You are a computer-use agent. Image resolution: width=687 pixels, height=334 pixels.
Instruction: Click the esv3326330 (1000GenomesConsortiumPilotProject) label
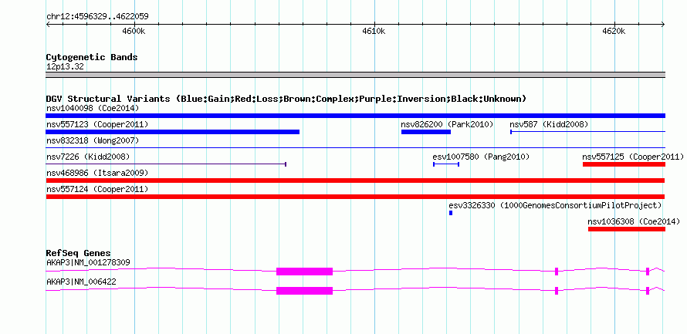point(555,205)
